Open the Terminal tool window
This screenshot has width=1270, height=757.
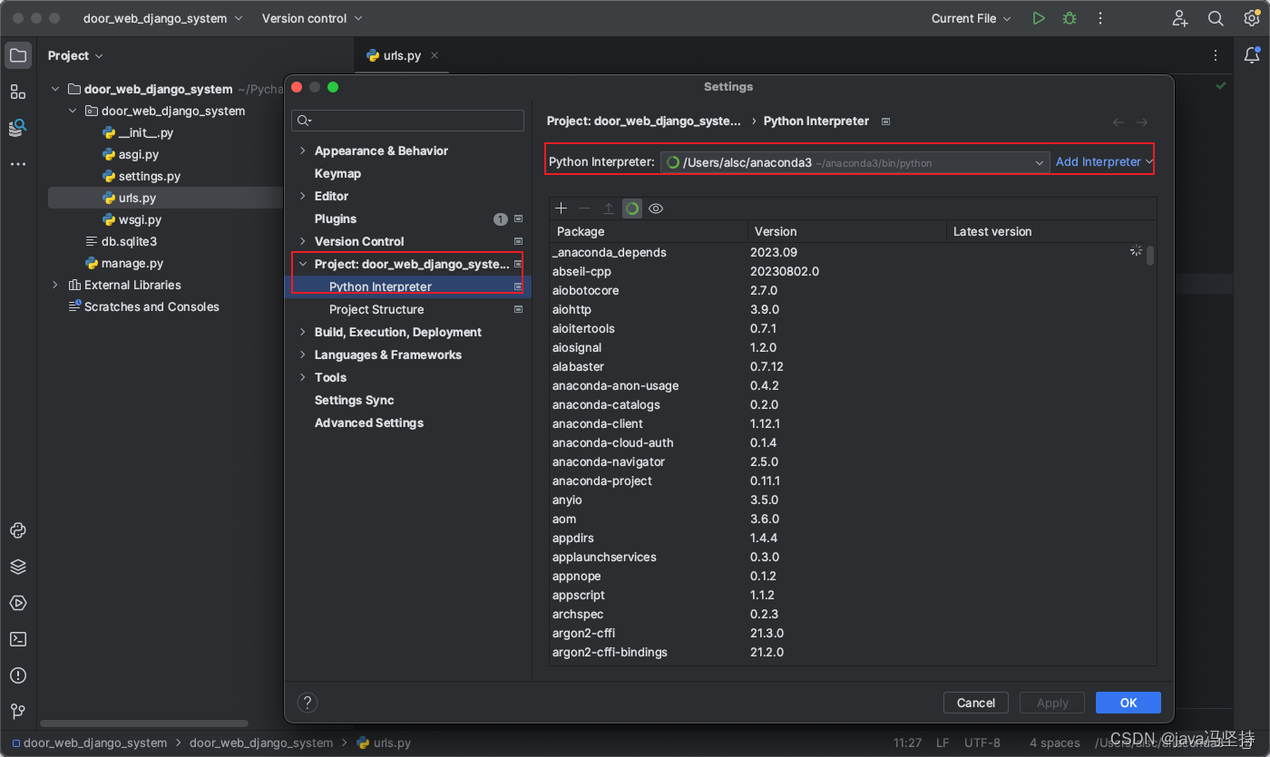tap(18, 639)
